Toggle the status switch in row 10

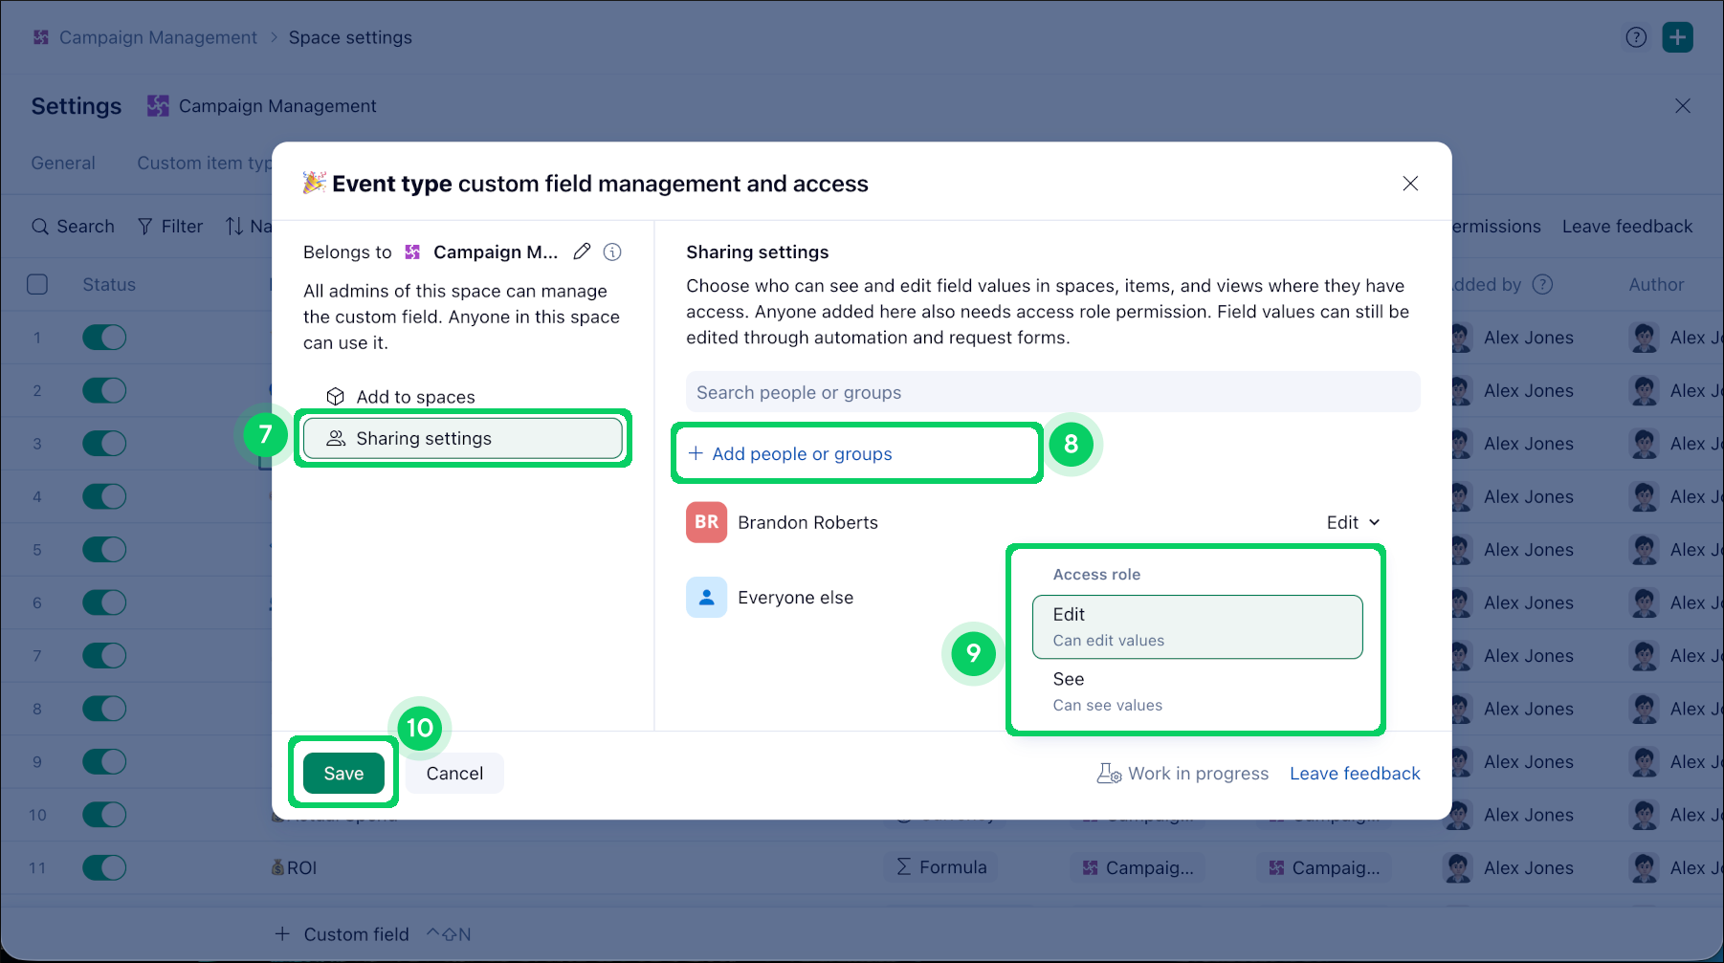click(x=104, y=815)
